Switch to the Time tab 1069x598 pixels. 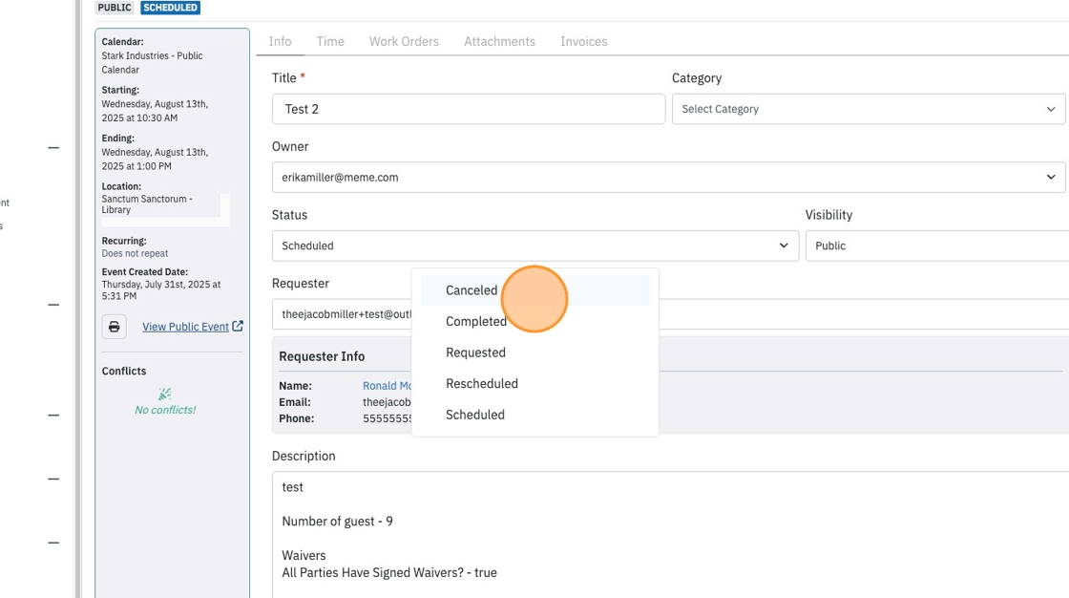pyautogui.click(x=330, y=42)
